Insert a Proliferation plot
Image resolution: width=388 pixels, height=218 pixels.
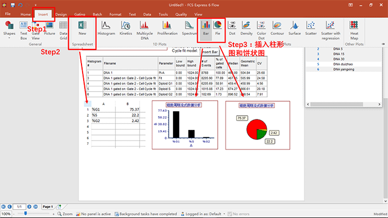167,28
